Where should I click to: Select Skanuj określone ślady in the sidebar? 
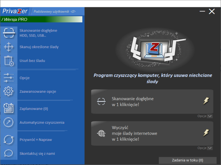(x=39, y=47)
